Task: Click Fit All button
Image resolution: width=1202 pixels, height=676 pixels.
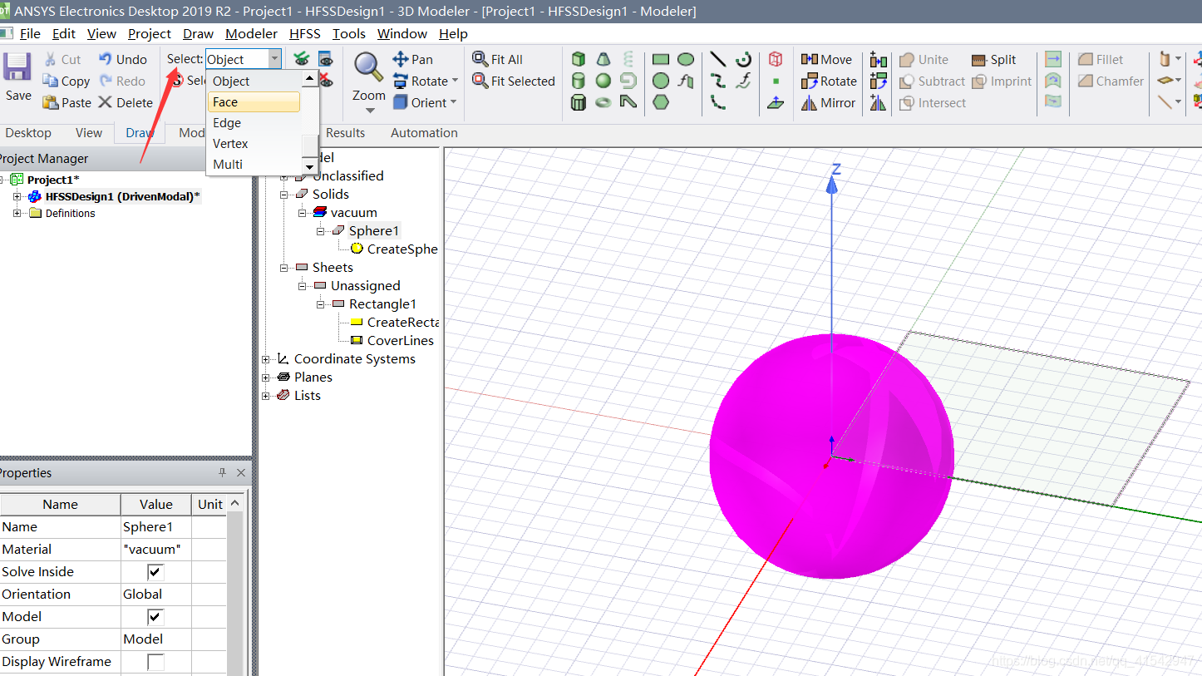Action: point(497,59)
